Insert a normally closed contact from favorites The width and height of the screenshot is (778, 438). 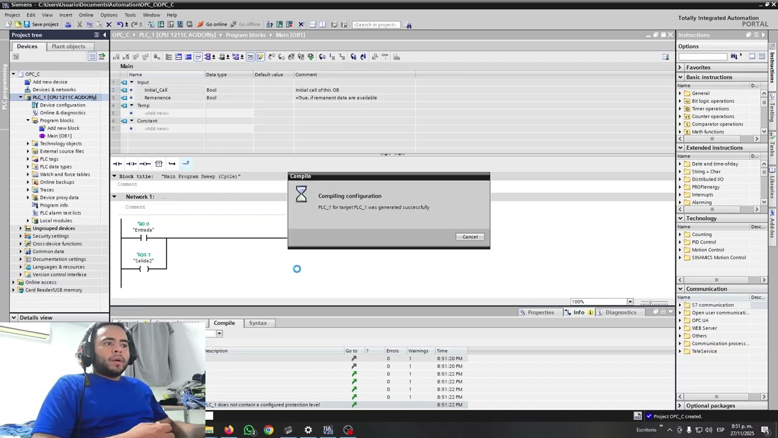tap(131, 164)
